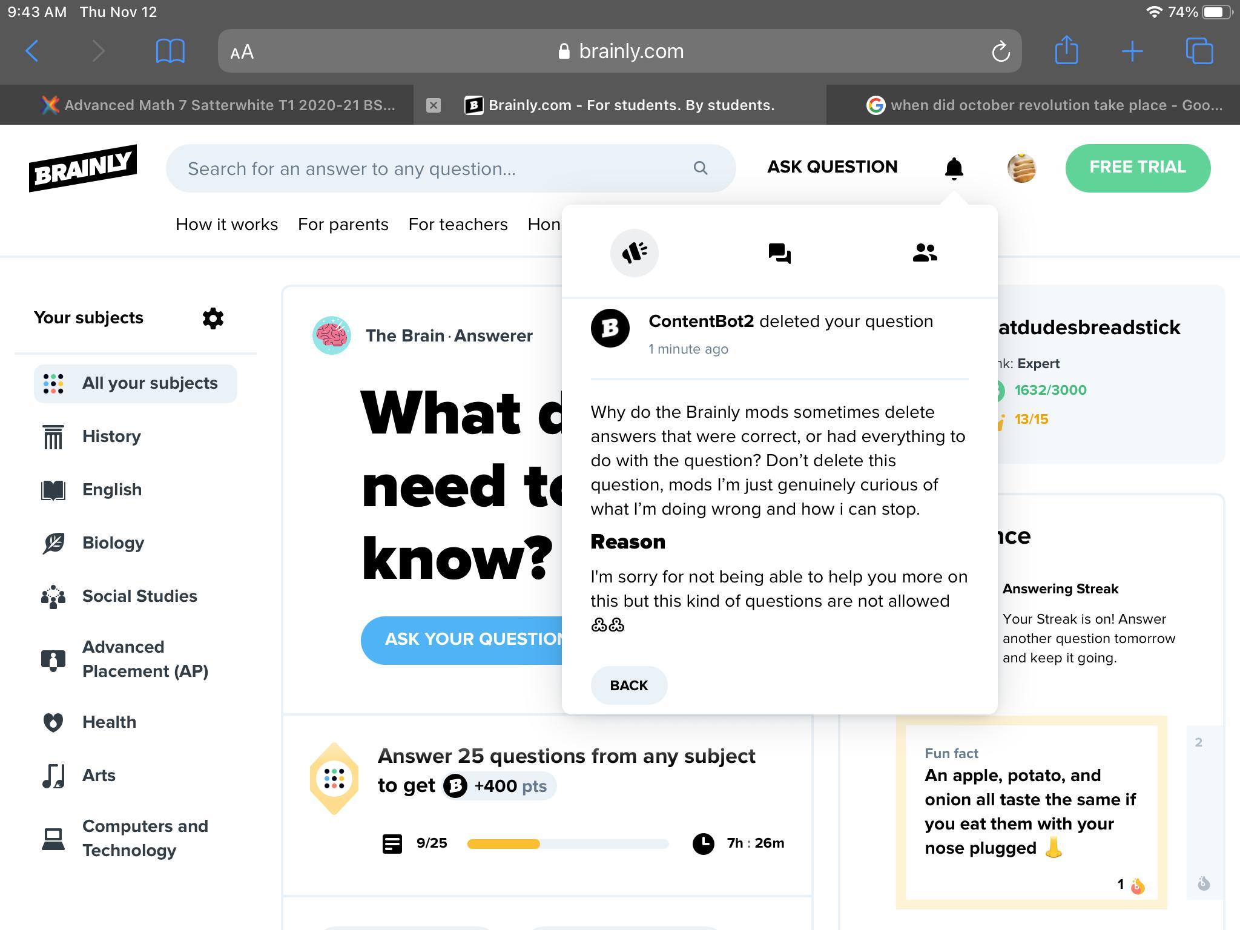The height and width of the screenshot is (930, 1240).
Task: Focus the question search field
Action: pos(436,168)
